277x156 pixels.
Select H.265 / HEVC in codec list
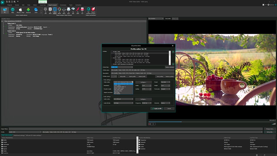point(117,85)
